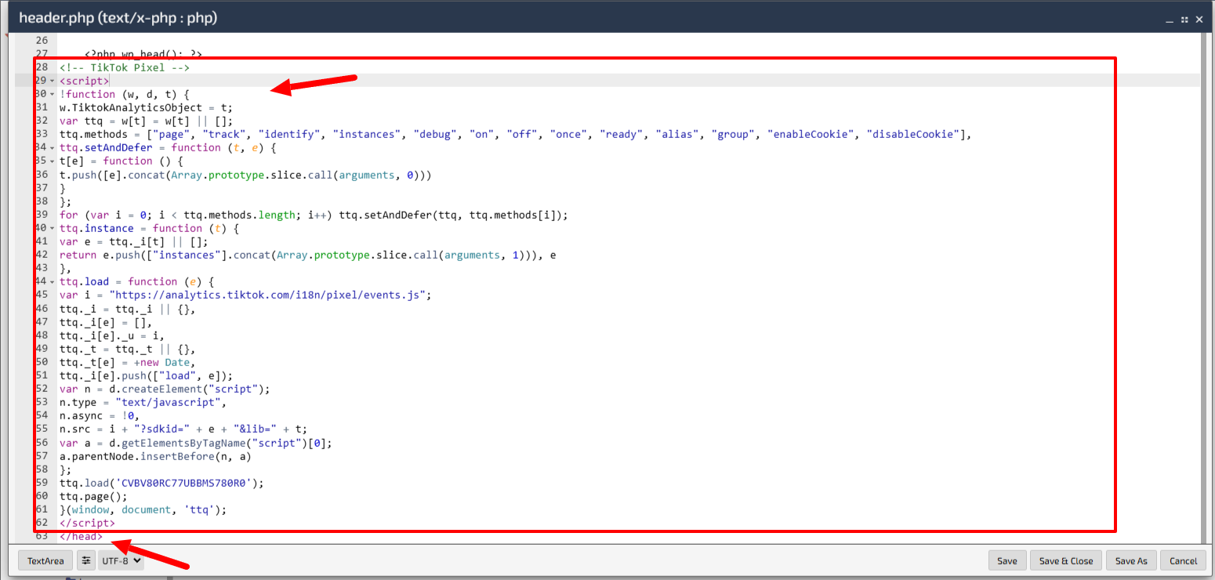Image resolution: width=1215 pixels, height=580 pixels.
Task: Place cursor on the TikTok Pixel comment
Action: tap(124, 67)
